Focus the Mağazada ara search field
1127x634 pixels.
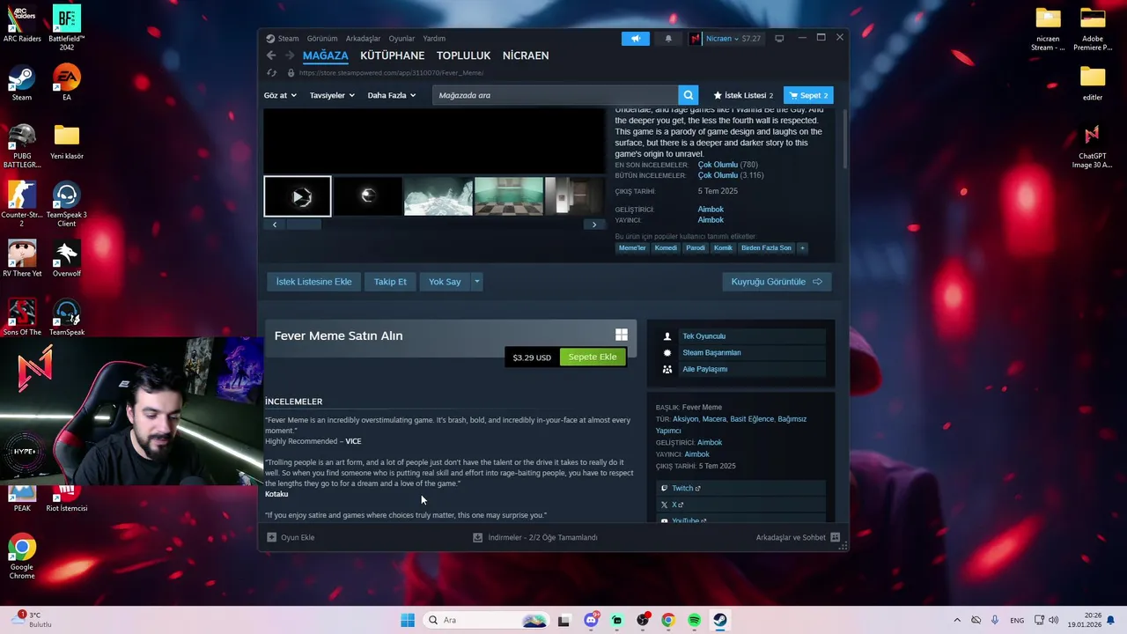coord(556,95)
